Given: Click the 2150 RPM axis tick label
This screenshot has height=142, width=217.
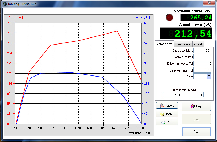Looking at the screenshot, I should 28,128.
